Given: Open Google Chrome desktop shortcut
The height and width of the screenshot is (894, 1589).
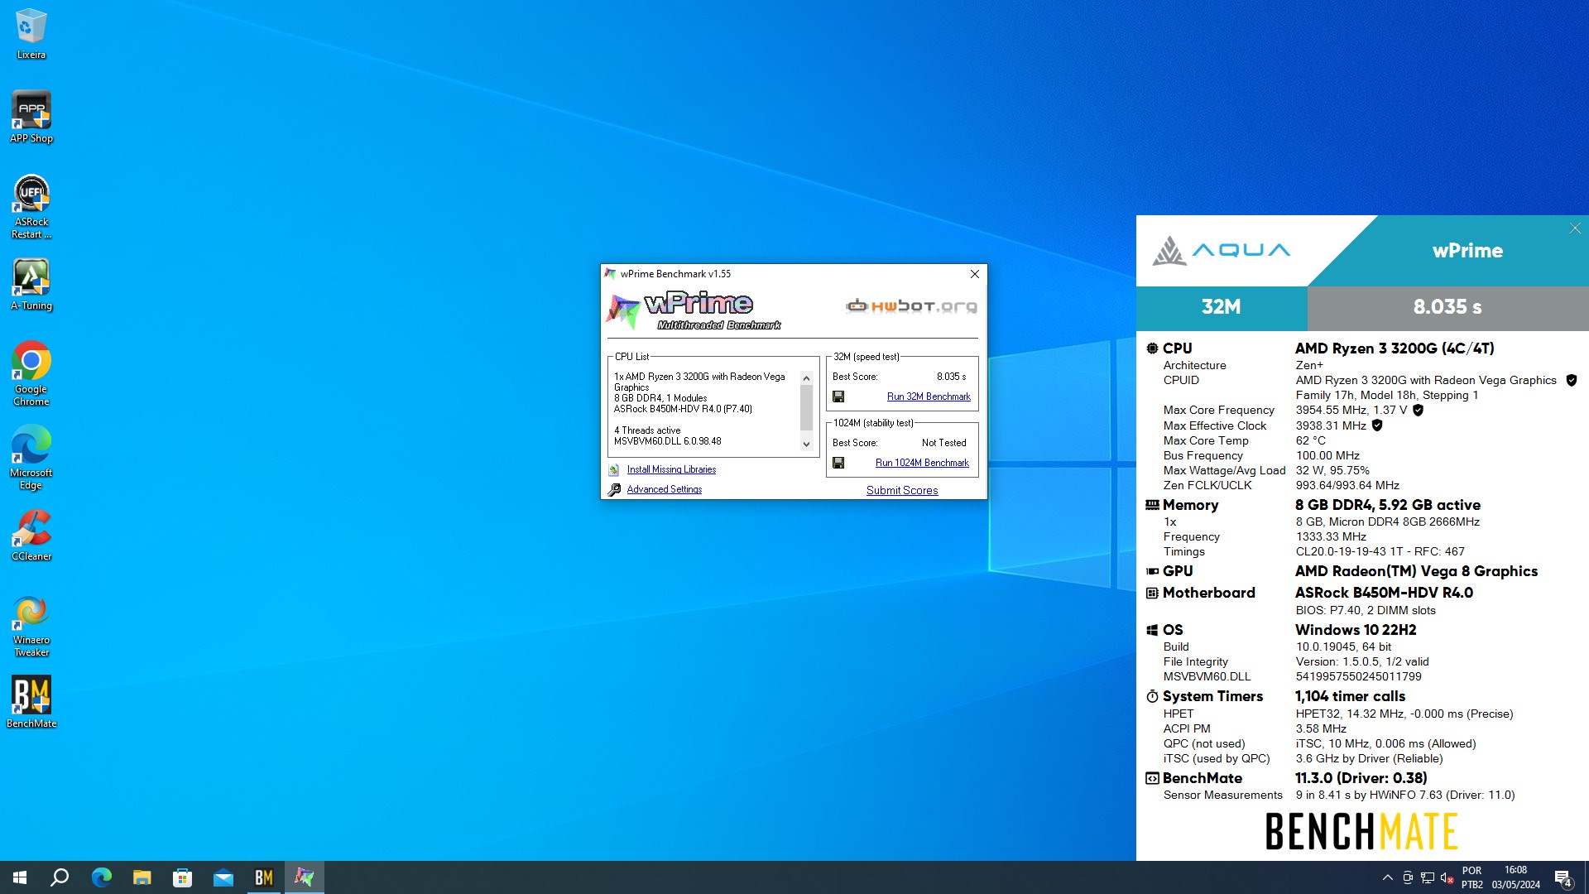Looking at the screenshot, I should pyautogui.click(x=31, y=373).
